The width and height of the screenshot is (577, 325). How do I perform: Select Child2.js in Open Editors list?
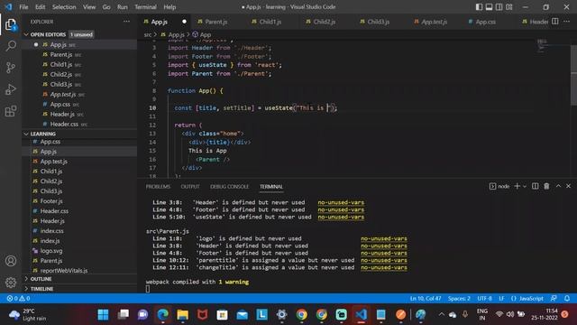[x=61, y=74]
